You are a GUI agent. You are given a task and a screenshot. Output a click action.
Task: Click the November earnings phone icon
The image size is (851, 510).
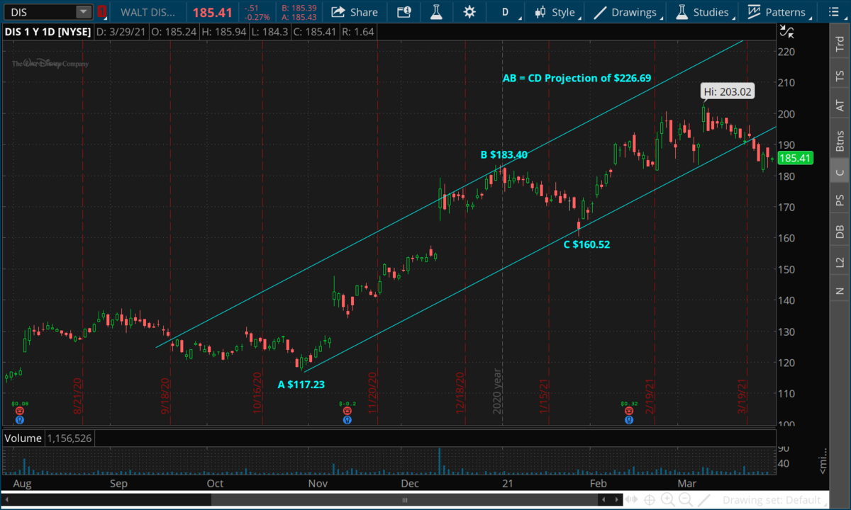(x=347, y=411)
